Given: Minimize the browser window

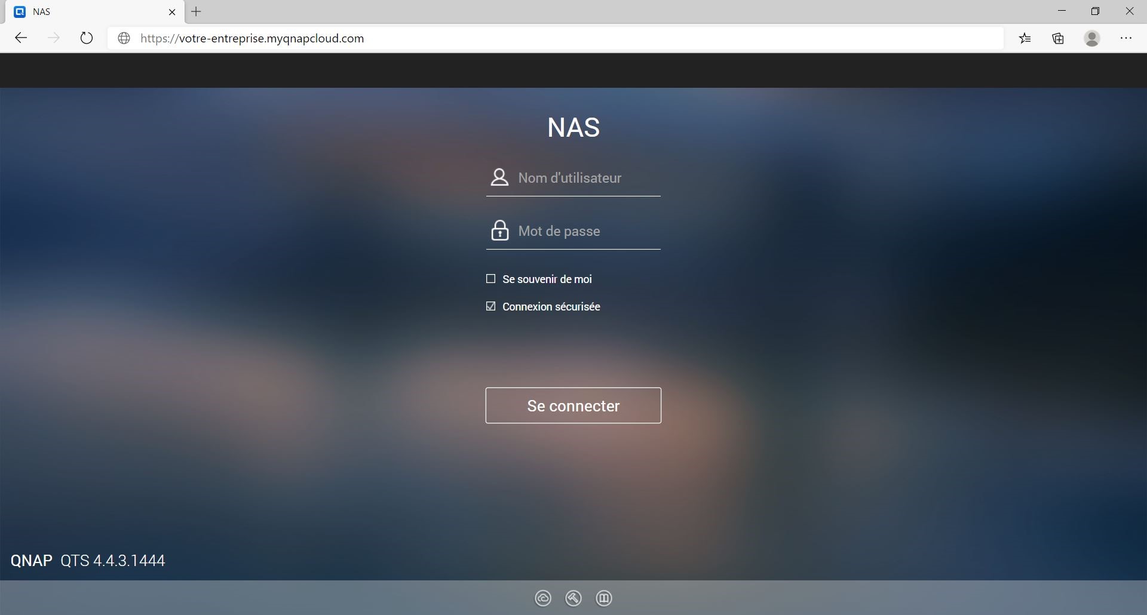Looking at the screenshot, I should point(1062,11).
